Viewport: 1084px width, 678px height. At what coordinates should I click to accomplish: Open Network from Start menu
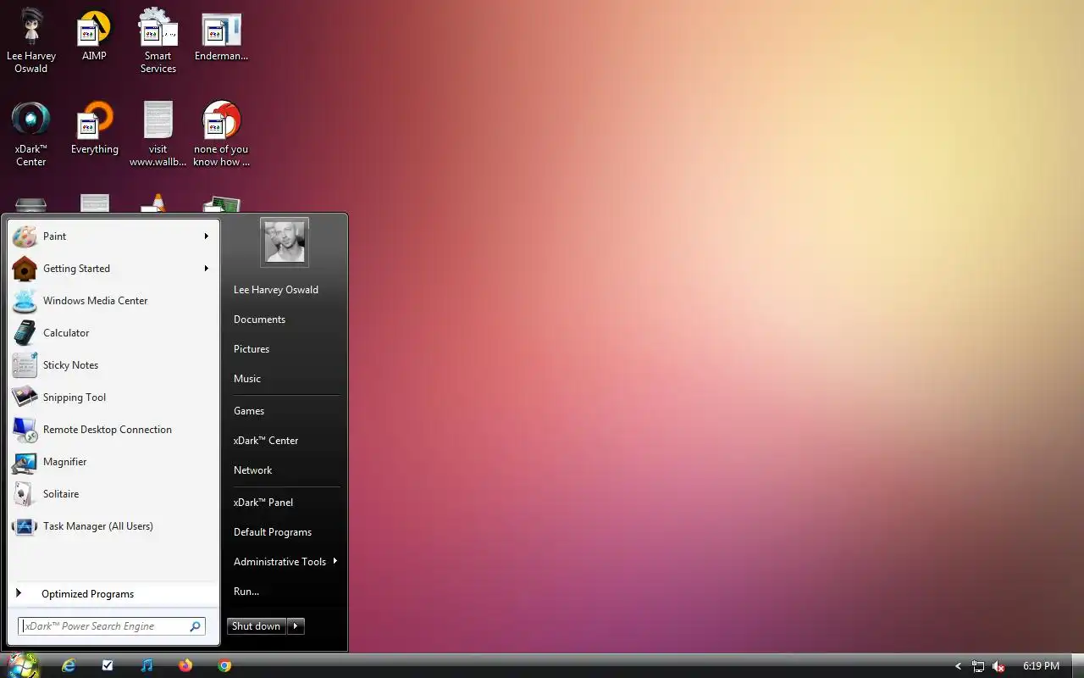coord(252,470)
